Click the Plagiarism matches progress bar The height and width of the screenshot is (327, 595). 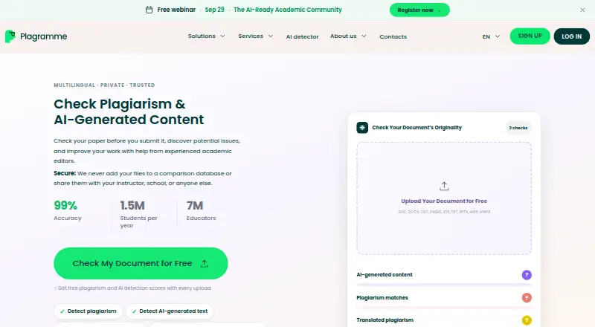click(444, 307)
